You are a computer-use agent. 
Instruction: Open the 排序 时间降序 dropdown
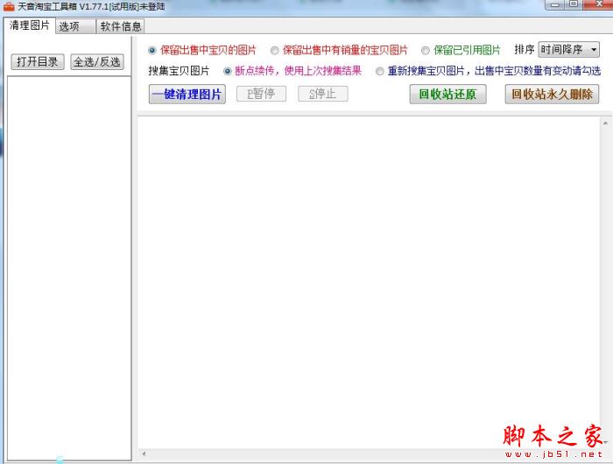pos(568,50)
